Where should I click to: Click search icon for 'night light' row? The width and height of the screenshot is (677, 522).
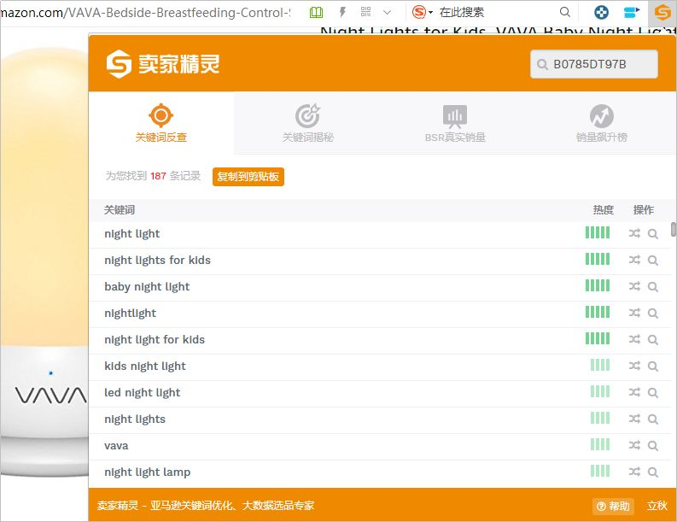pos(653,234)
